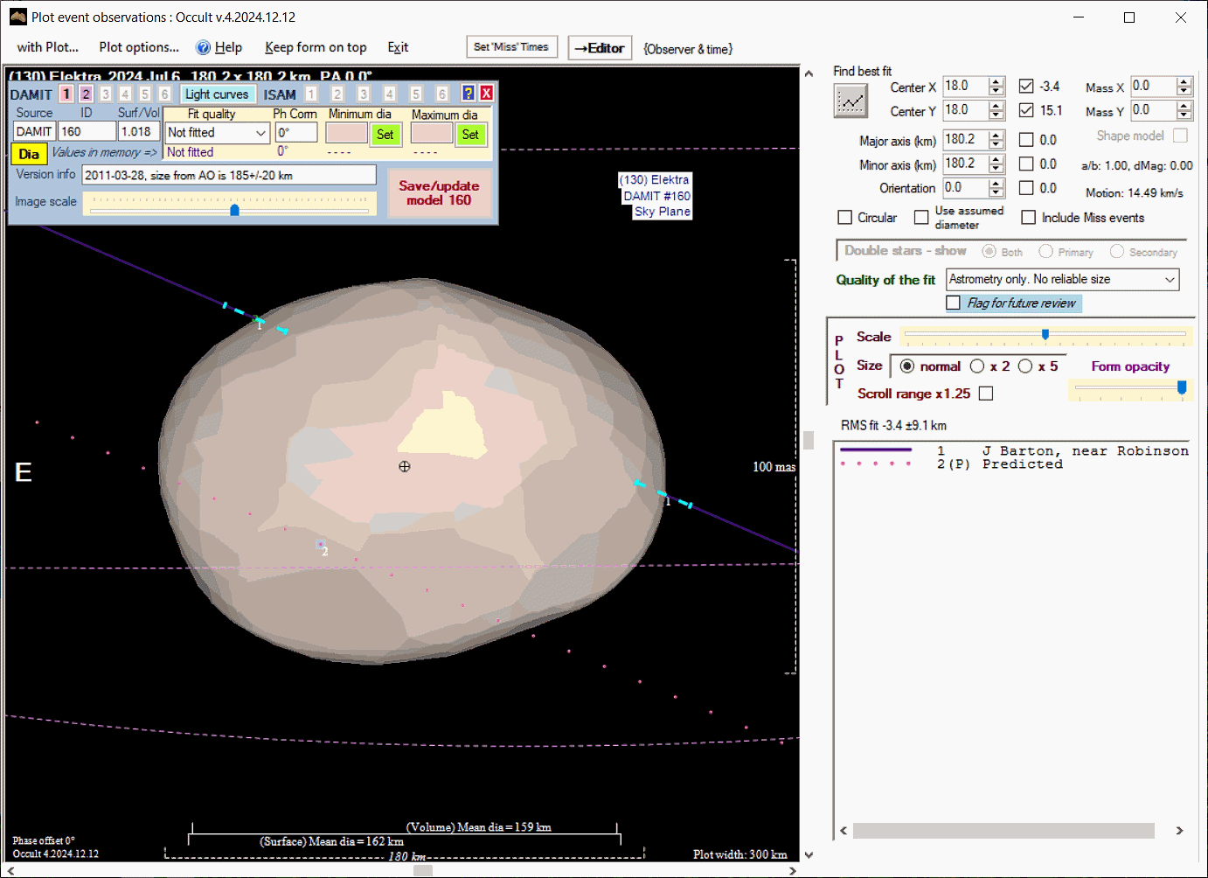Expand the Fit quality dropdown

coord(260,133)
